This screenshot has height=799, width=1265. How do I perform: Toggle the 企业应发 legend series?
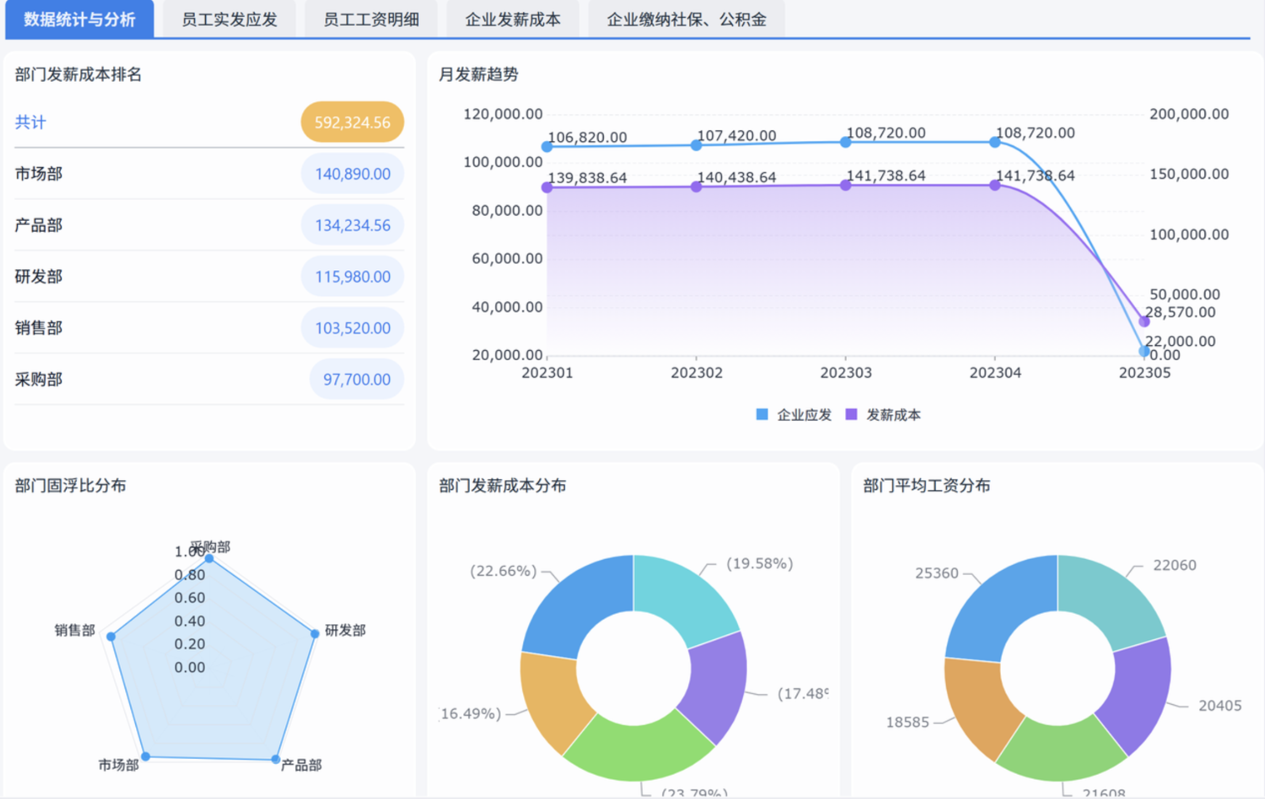pyautogui.click(x=793, y=415)
